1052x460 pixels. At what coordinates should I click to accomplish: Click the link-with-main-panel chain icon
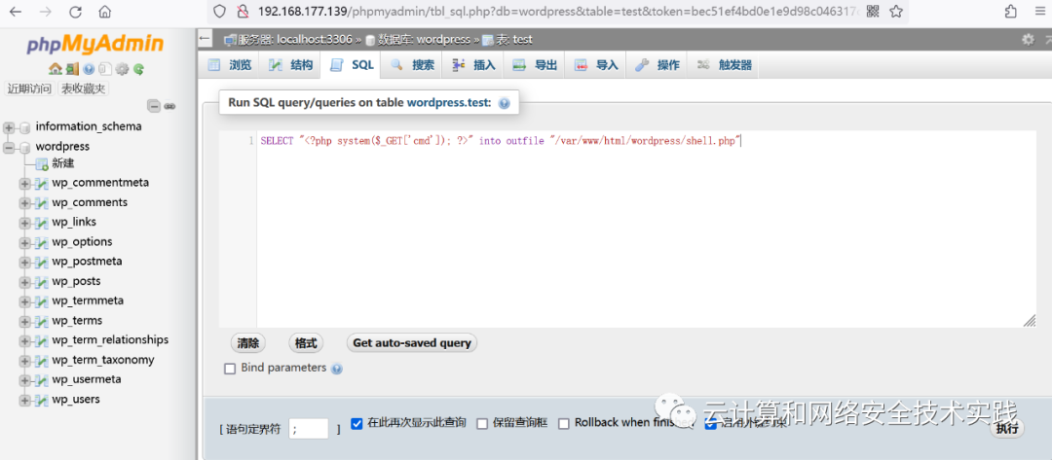tap(169, 106)
